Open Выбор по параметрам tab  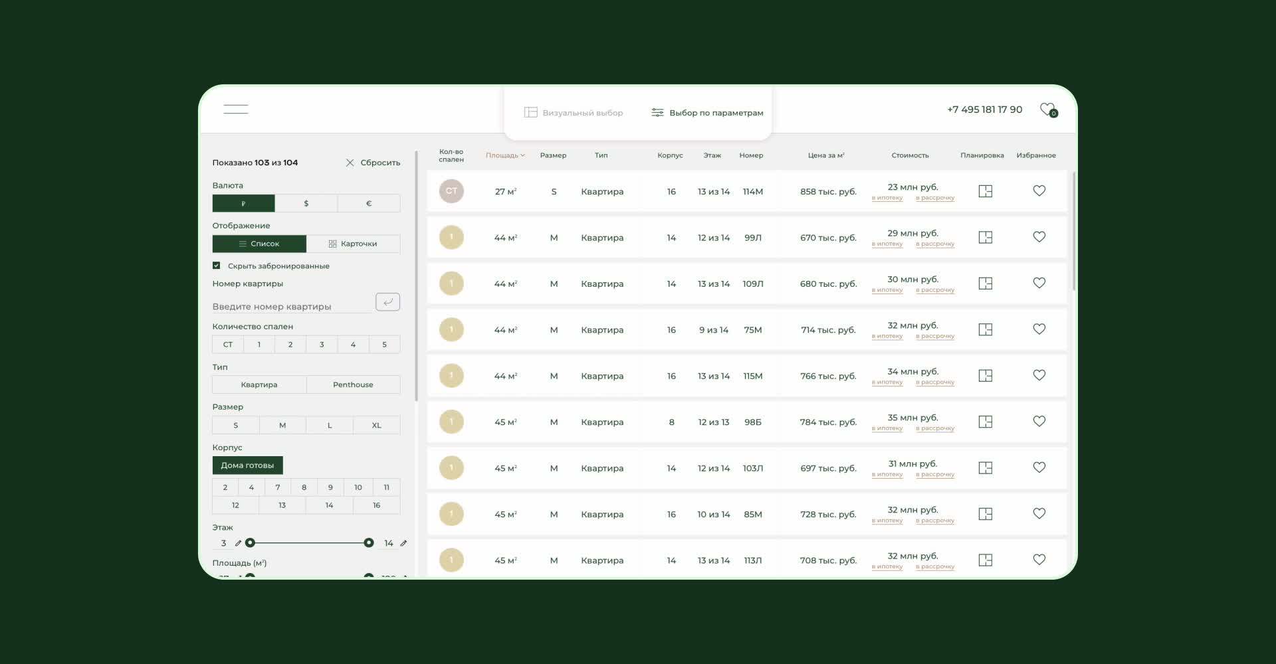tap(707, 113)
